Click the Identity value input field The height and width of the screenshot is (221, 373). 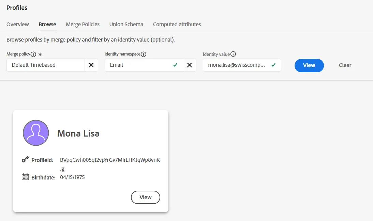(242, 65)
